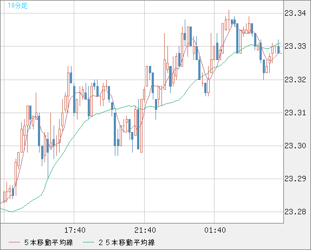Click the 5本移動平均線 legend label

pos(49,242)
